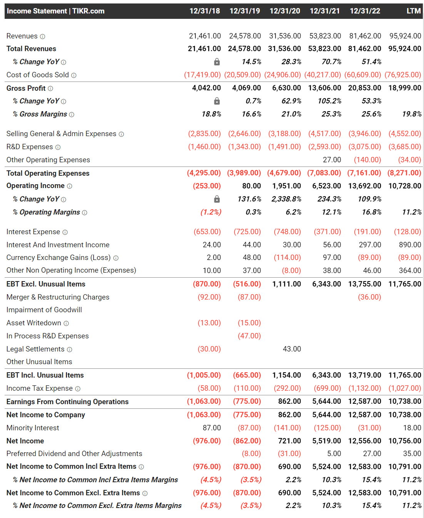Click the Merger & Restructuring Charges label
424x518 pixels.
[58, 297]
